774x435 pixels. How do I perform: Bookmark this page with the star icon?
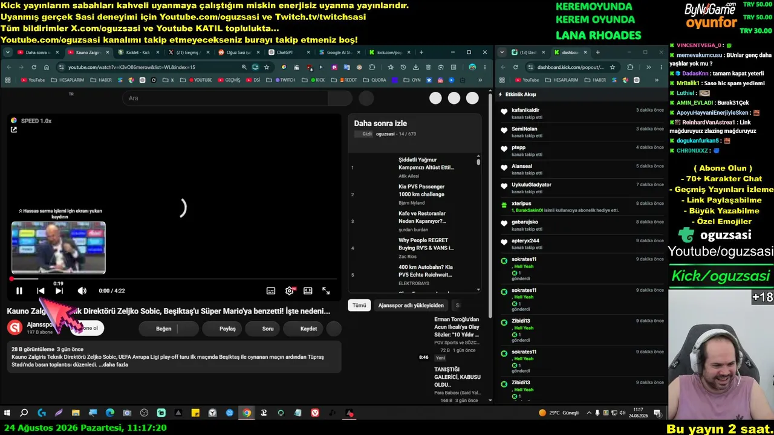coord(267,67)
